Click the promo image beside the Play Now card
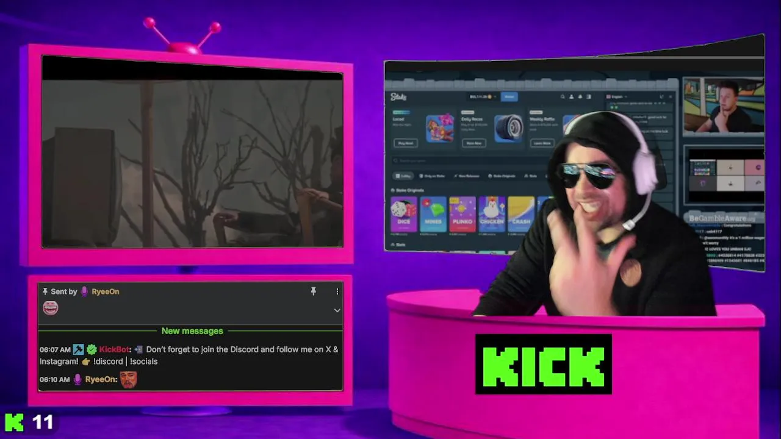Screen dimensions: 781x439 [x=440, y=128]
